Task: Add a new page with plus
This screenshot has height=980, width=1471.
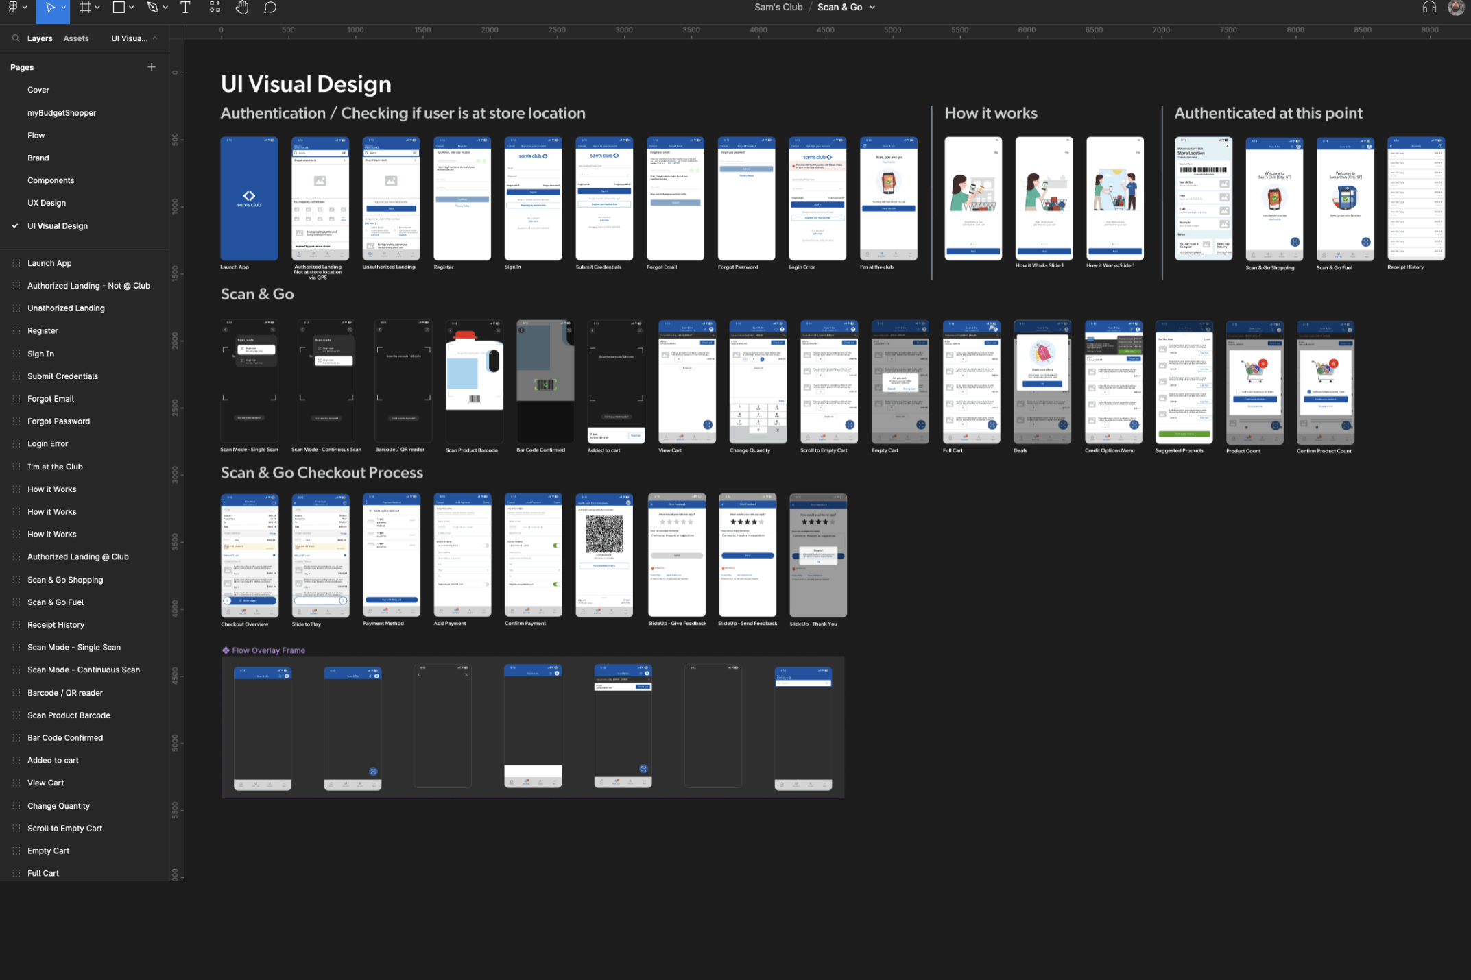Action: (152, 67)
